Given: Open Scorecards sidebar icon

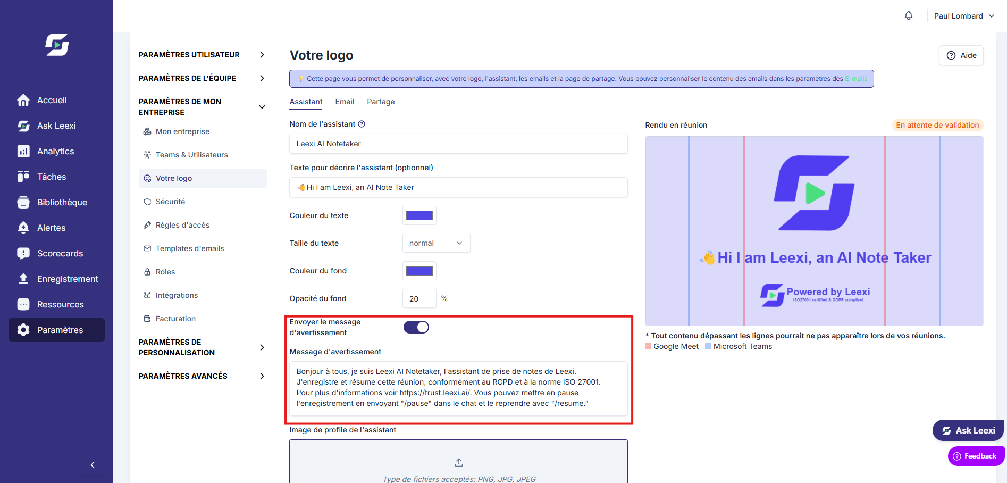Looking at the screenshot, I should coord(23,253).
